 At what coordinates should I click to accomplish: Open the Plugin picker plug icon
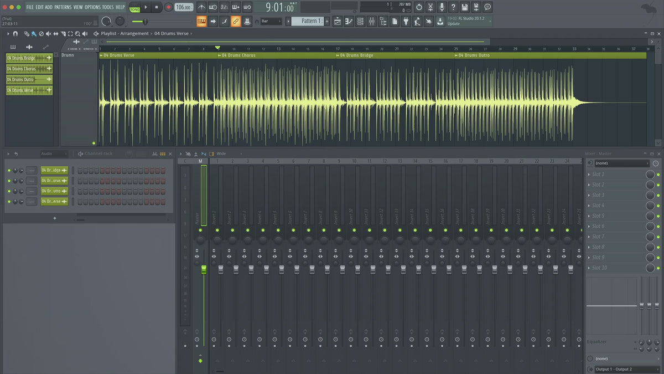[406, 21]
